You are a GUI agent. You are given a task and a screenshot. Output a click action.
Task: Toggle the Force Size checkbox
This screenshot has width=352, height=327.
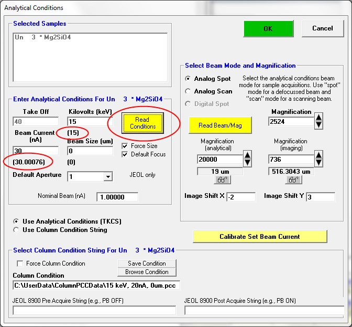point(125,146)
